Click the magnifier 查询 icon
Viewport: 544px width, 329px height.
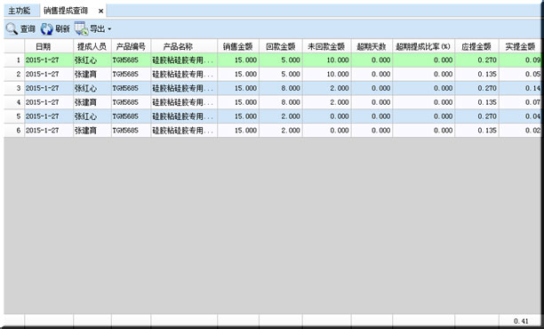[12, 28]
